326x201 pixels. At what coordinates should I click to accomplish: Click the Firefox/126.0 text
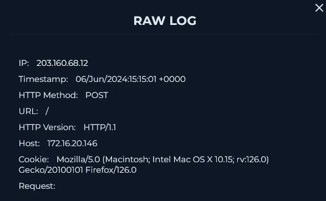point(111,170)
